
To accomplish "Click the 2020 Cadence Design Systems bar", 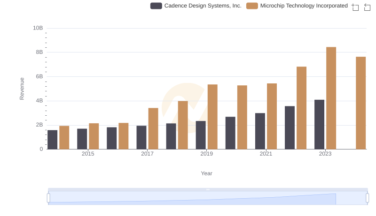I will pos(230,133).
